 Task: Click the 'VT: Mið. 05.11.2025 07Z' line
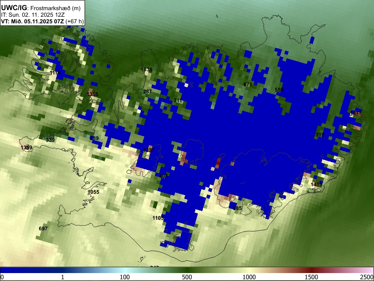(32, 21)
